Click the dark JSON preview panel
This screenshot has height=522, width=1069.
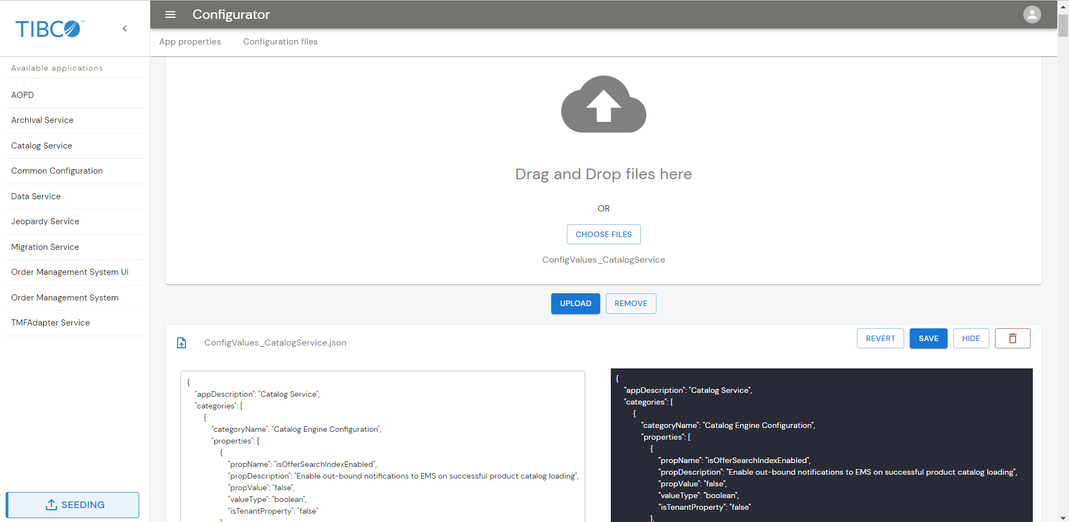coord(821,445)
